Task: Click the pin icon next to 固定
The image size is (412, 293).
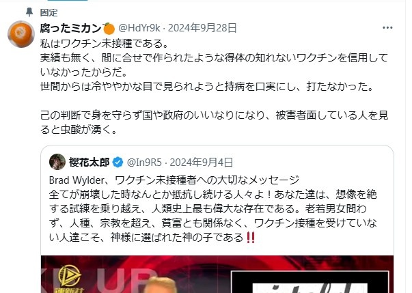Action: point(29,12)
